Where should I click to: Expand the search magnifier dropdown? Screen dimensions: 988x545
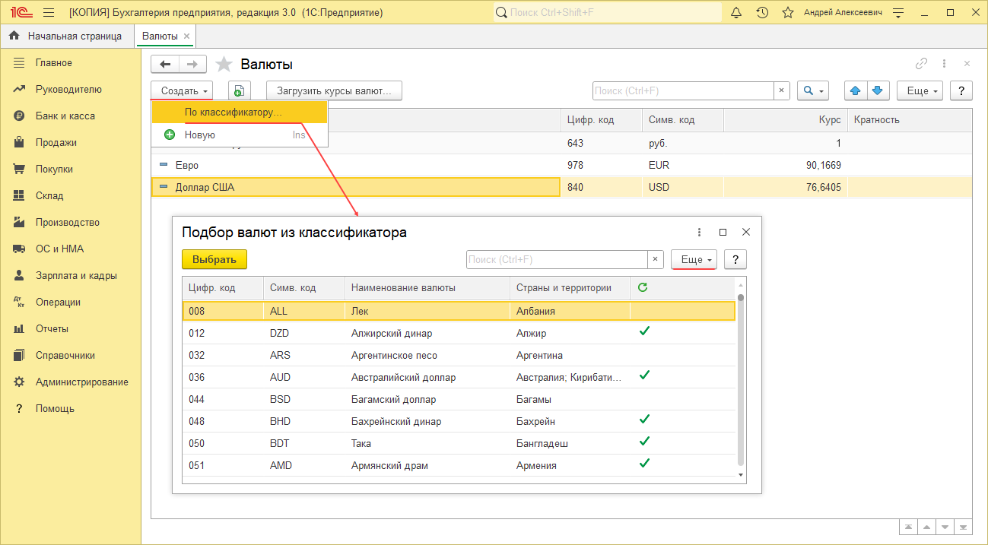(x=814, y=90)
